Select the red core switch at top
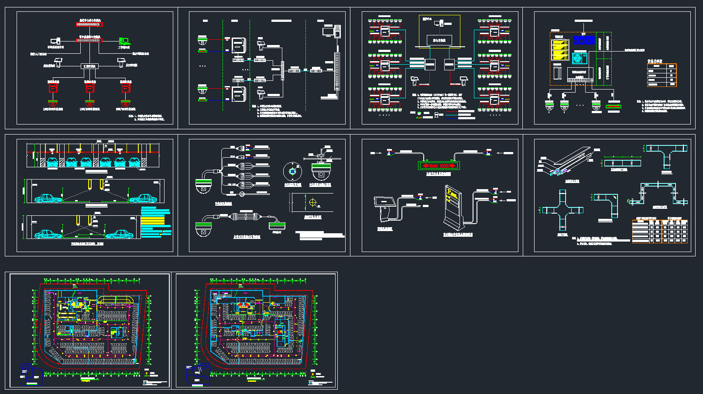Viewport: 703px width, 394px height. [89, 24]
